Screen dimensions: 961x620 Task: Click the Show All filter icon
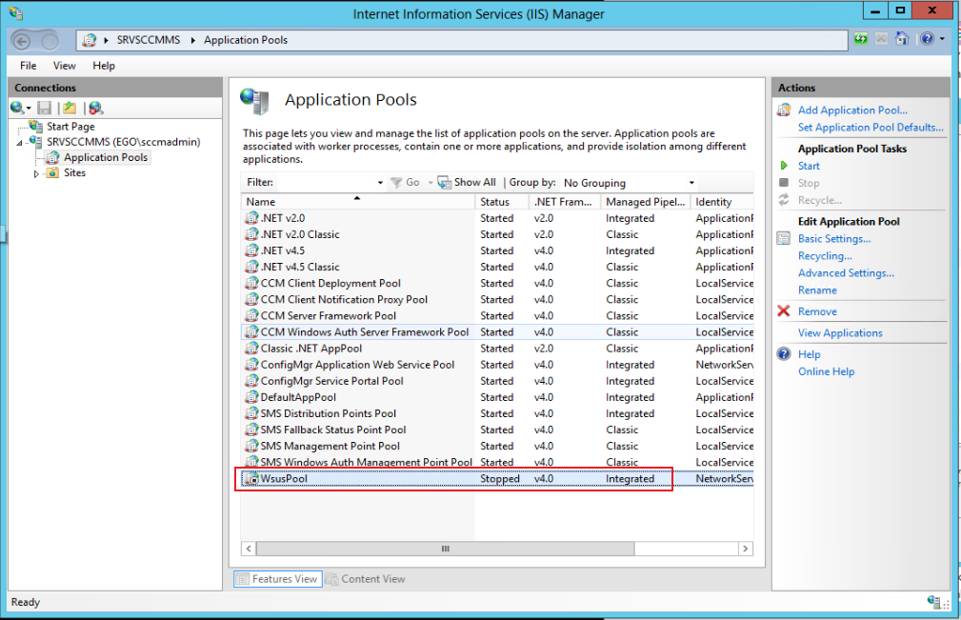click(444, 183)
